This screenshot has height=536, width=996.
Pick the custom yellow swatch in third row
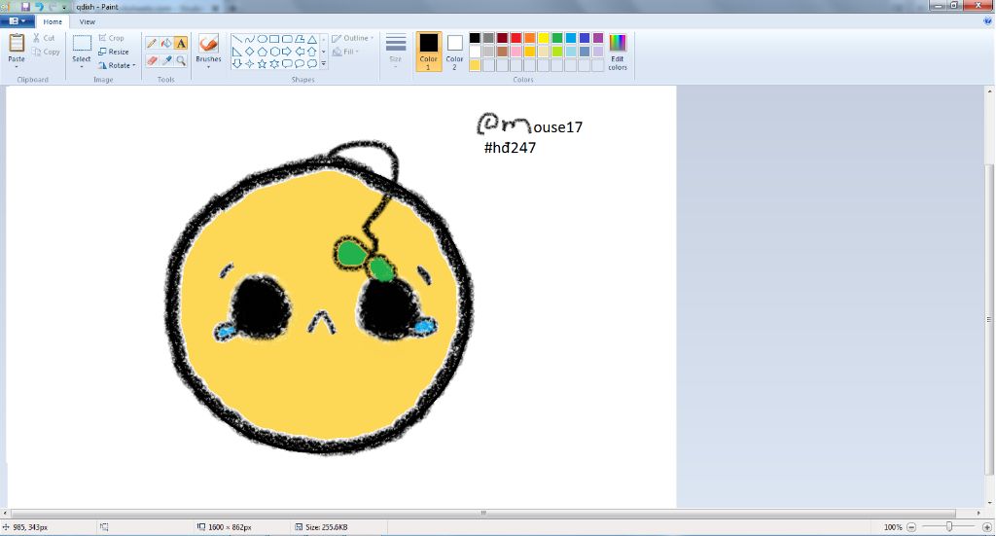click(475, 65)
